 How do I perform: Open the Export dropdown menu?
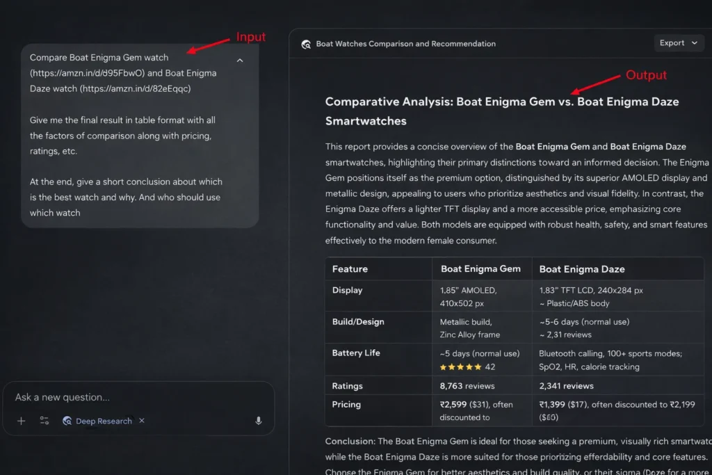[678, 43]
